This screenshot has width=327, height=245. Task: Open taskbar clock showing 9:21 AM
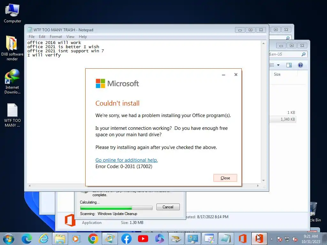310,239
